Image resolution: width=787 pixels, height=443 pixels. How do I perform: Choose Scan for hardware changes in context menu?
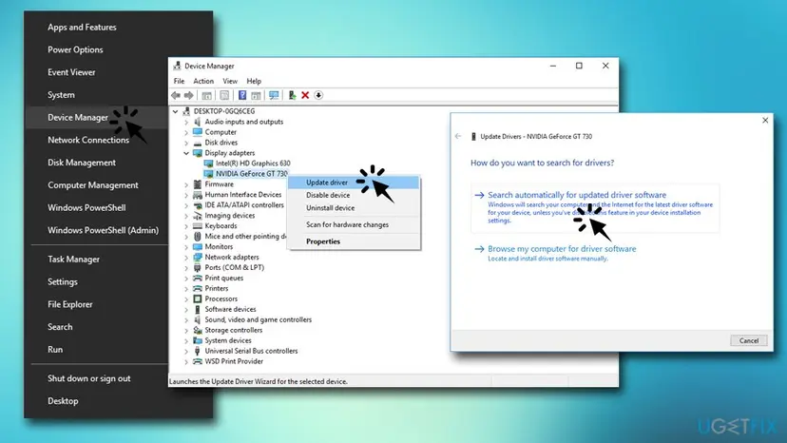[x=354, y=224]
